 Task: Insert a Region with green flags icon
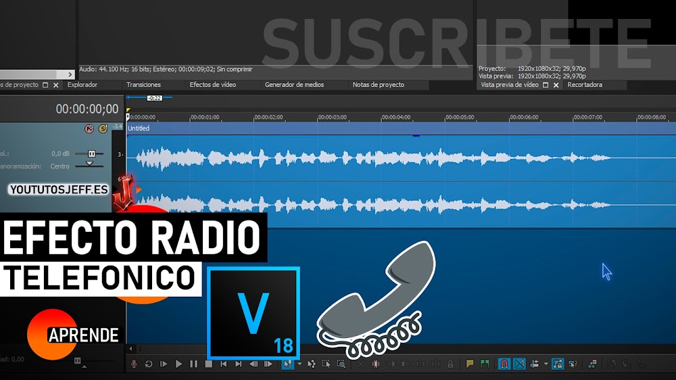(x=485, y=364)
